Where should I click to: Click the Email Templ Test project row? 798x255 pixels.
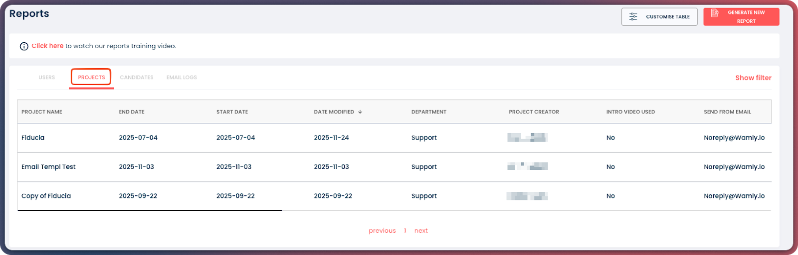48,167
